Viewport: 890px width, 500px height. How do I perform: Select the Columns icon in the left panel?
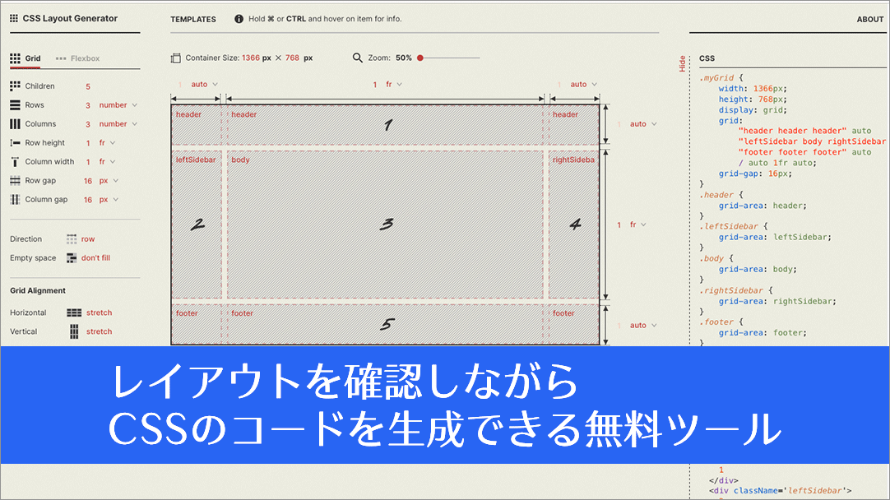pyautogui.click(x=15, y=123)
